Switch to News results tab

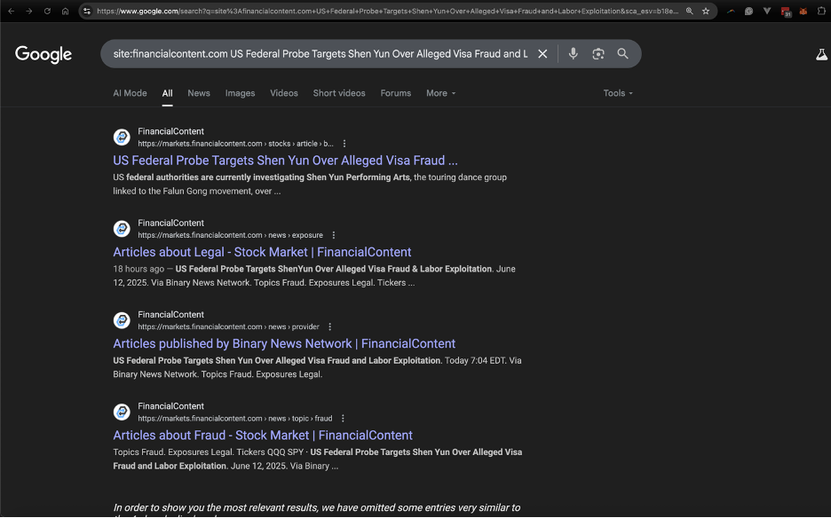(199, 93)
